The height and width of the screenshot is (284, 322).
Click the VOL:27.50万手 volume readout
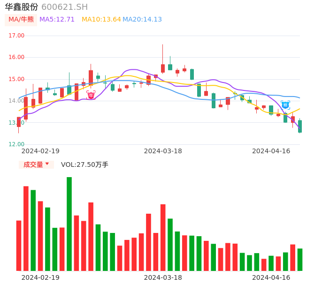[84, 164]
